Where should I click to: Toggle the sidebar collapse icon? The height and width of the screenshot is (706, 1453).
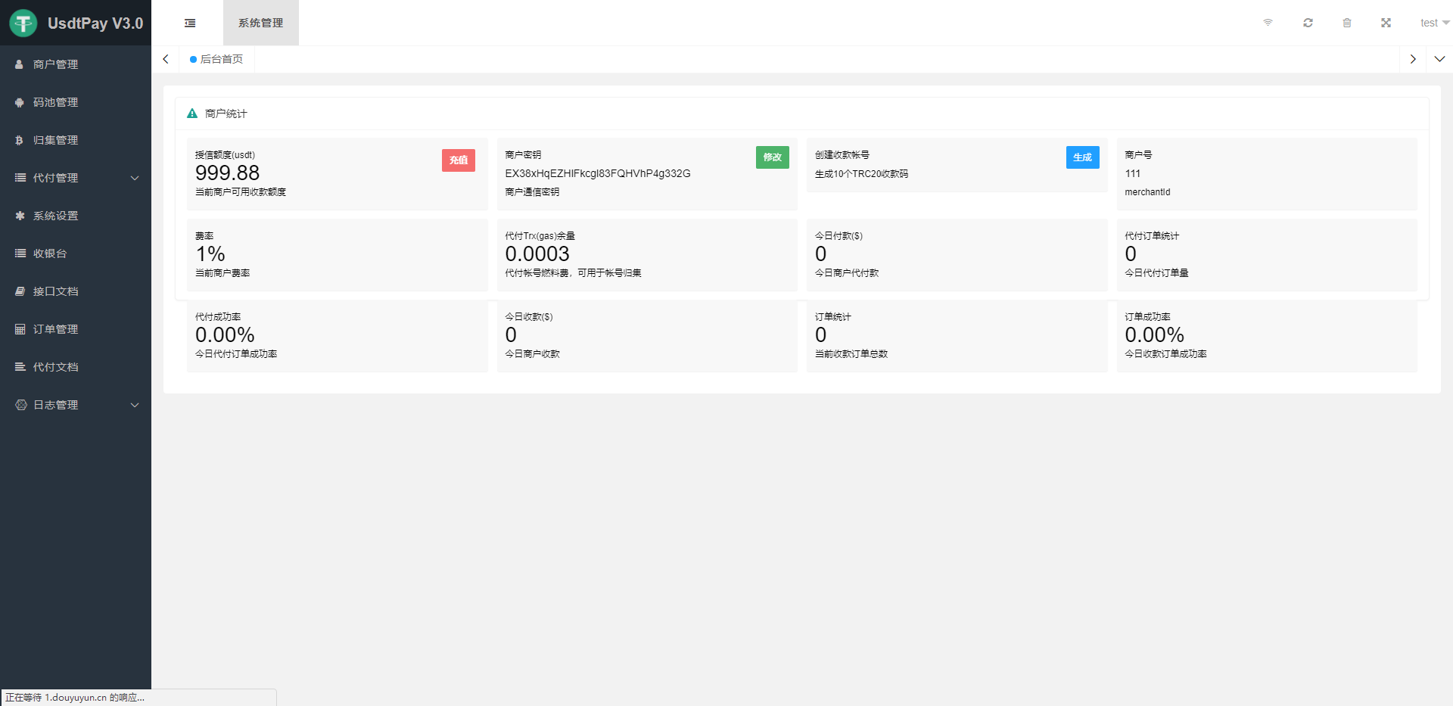190,23
